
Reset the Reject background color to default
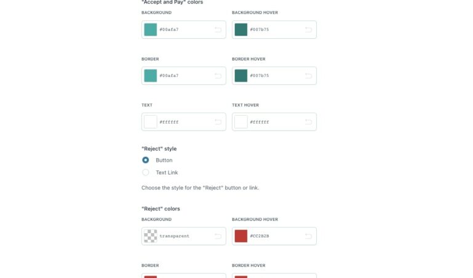point(218,236)
